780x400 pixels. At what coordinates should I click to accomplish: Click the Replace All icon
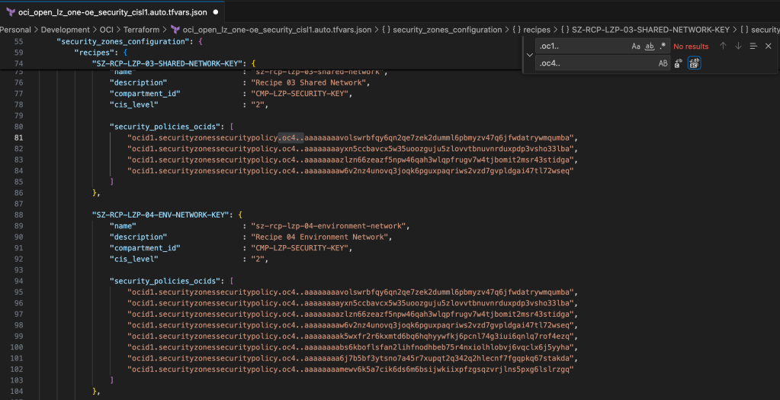[694, 63]
